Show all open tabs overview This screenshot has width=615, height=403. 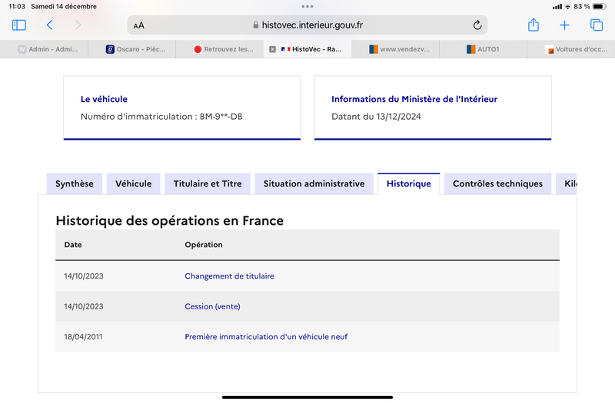click(x=597, y=25)
